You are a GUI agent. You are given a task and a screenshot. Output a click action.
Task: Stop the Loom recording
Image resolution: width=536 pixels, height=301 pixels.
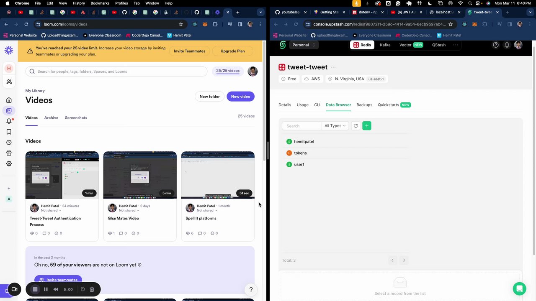pyautogui.click(x=35, y=289)
